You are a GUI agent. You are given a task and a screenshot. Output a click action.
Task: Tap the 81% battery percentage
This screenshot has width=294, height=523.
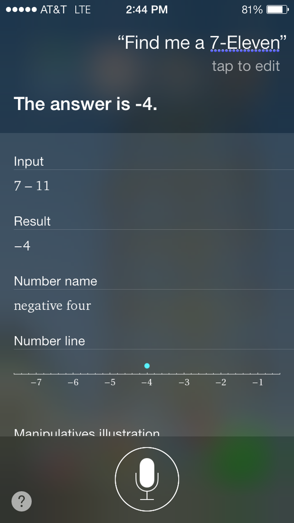tap(252, 10)
